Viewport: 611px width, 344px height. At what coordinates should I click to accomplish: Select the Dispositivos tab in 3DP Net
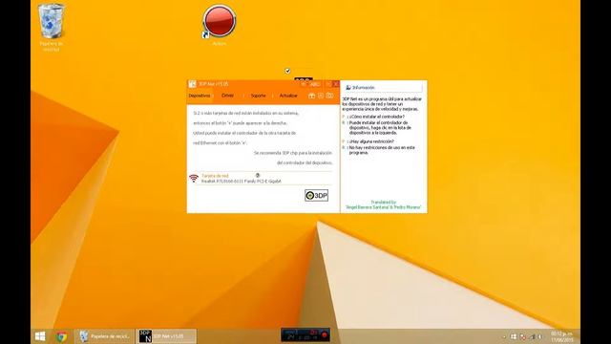(200, 96)
